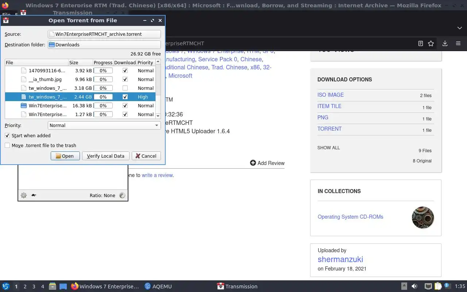Viewport: 467px width, 292px height.
Task: Click the Progress column header
Action: pos(103,62)
